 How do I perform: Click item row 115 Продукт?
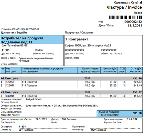coord(71,86)
